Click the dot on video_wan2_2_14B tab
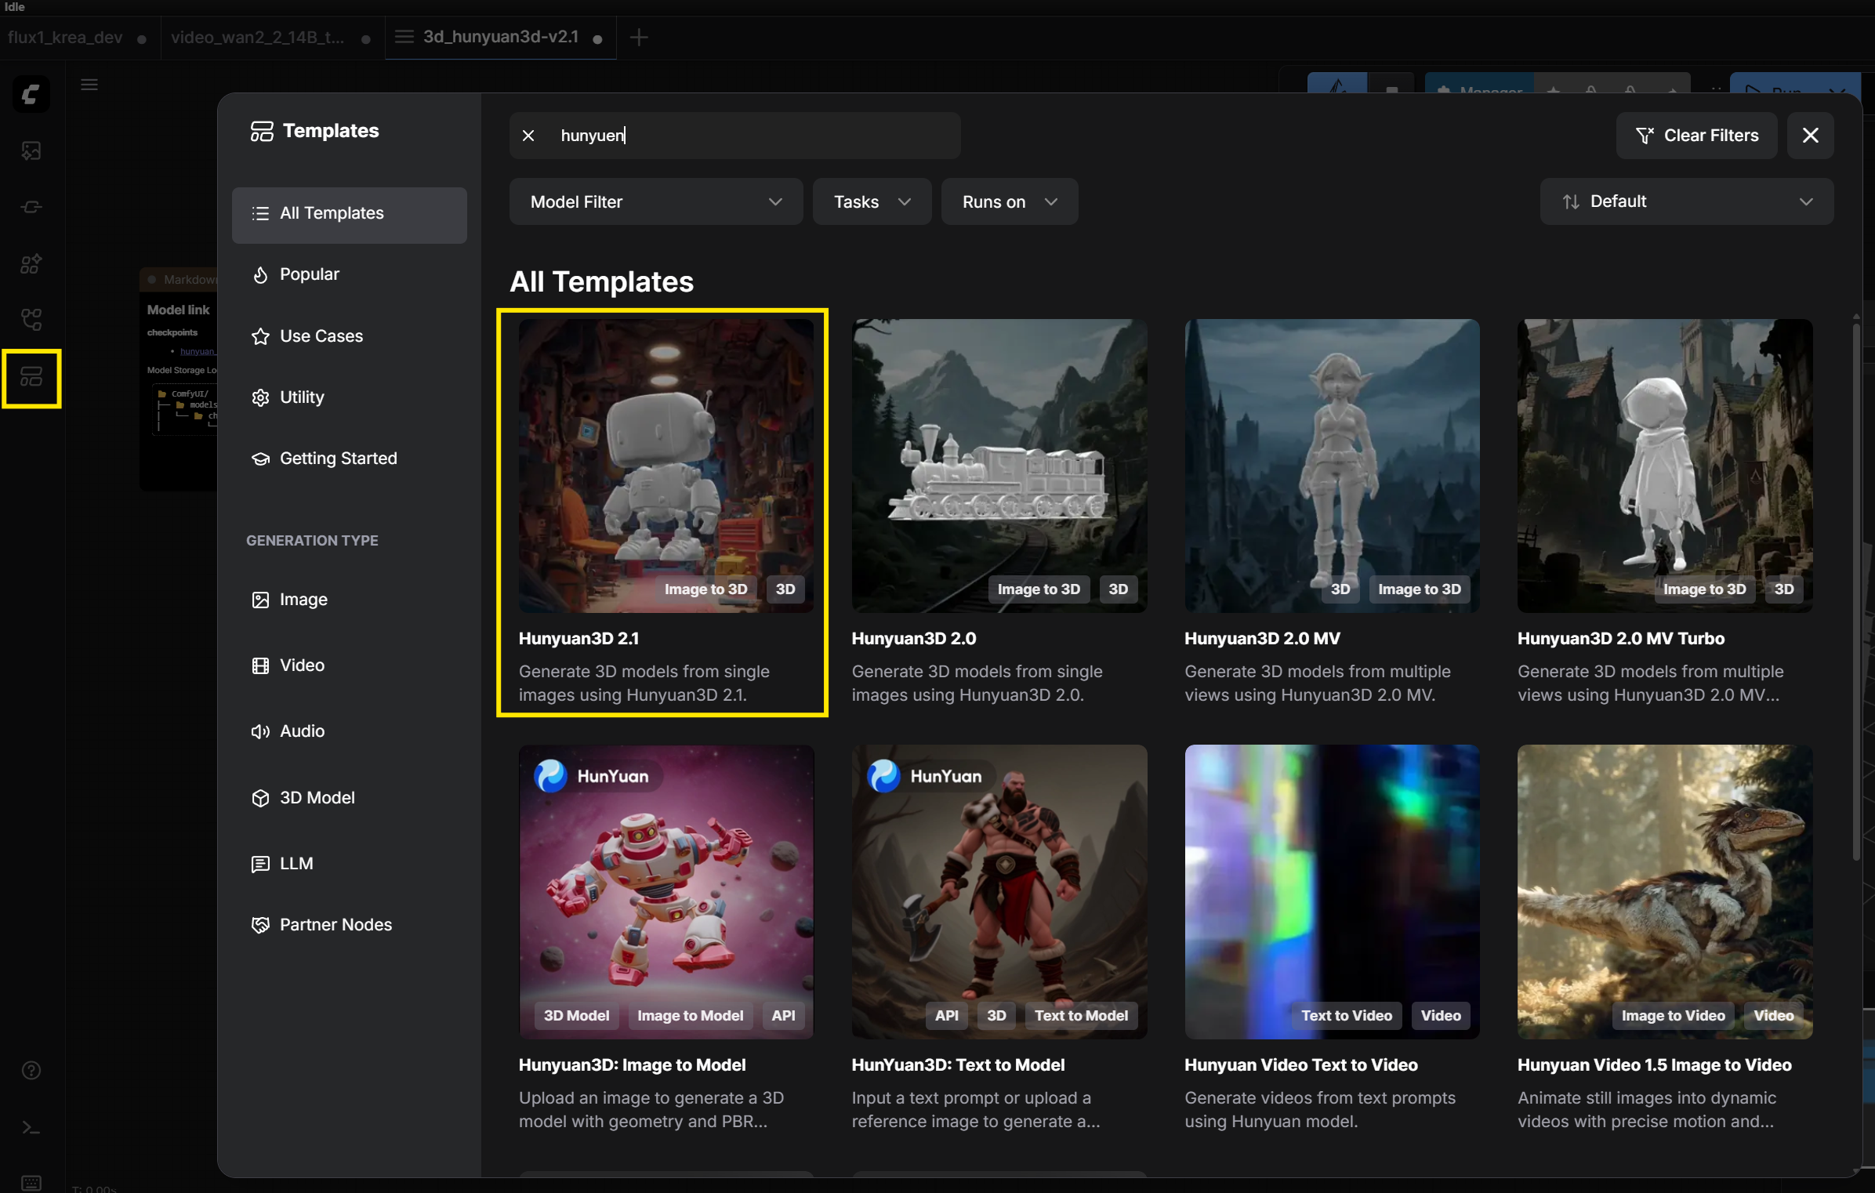The width and height of the screenshot is (1875, 1193). point(366,39)
